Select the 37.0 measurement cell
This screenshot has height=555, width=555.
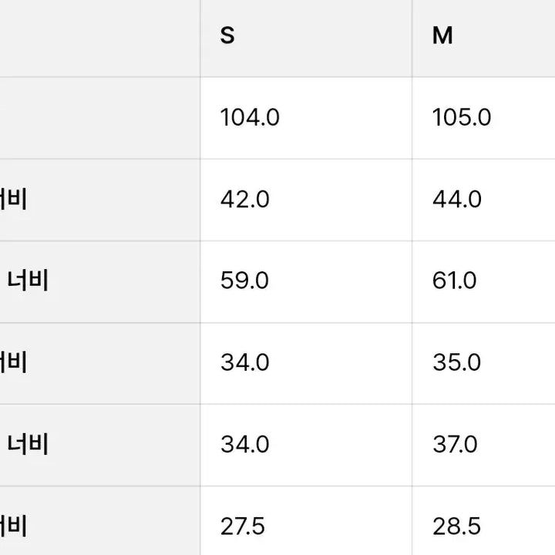[x=456, y=445]
